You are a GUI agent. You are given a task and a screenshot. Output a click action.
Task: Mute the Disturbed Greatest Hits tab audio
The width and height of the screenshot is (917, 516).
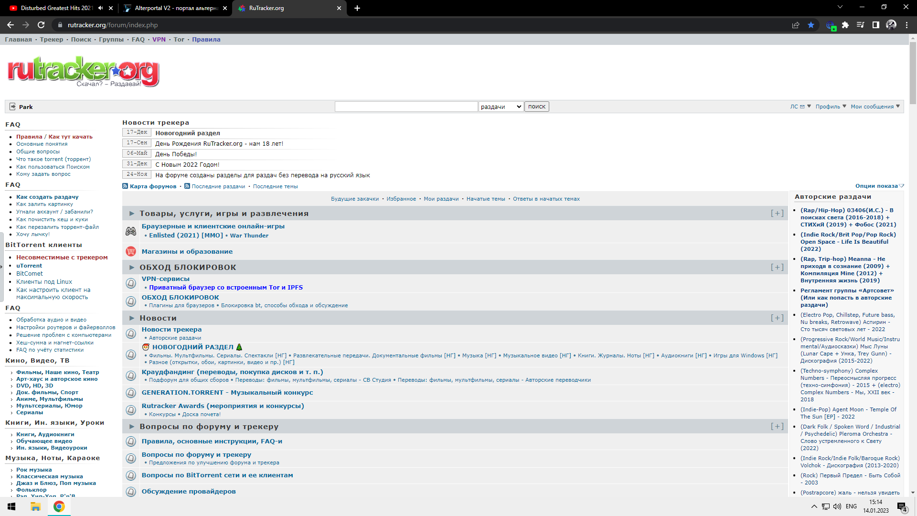(101, 8)
